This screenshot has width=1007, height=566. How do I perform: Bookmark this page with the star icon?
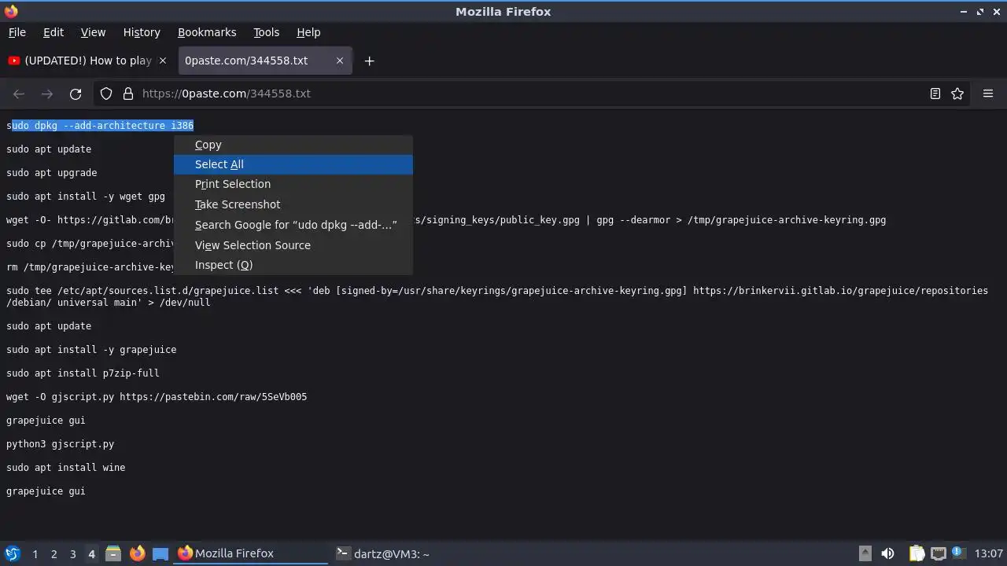pos(957,94)
